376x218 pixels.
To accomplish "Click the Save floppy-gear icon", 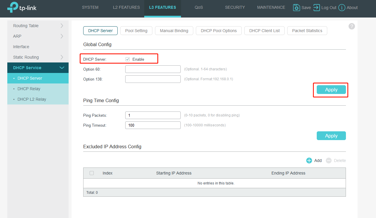I will (x=297, y=8).
